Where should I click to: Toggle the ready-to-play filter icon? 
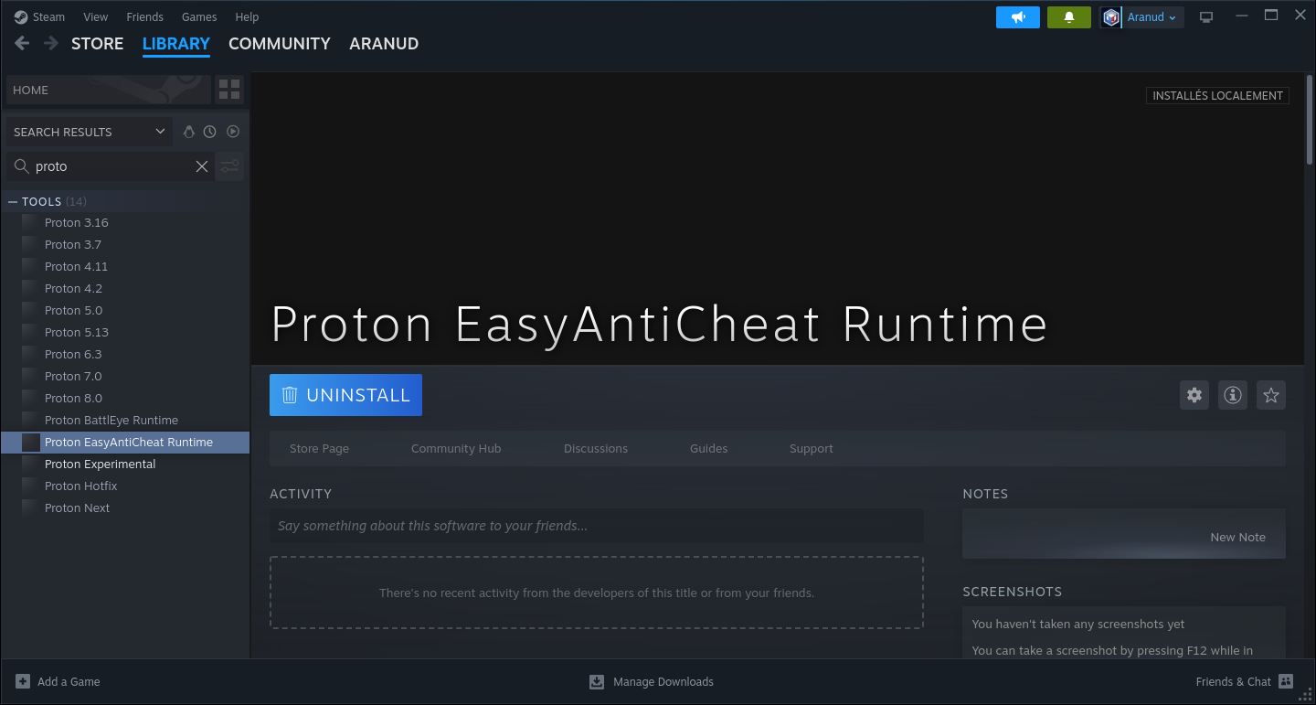233,132
